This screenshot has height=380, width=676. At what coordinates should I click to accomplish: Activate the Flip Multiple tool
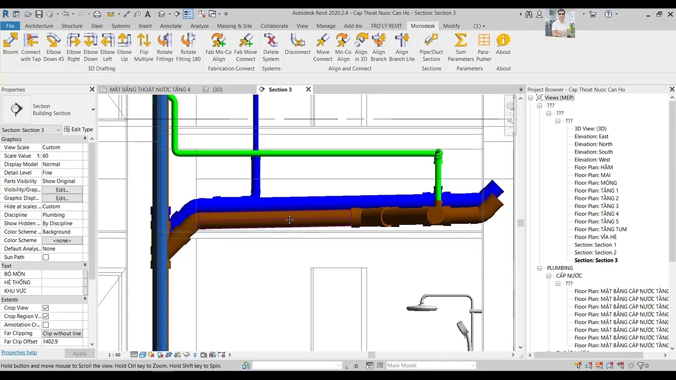[144, 47]
